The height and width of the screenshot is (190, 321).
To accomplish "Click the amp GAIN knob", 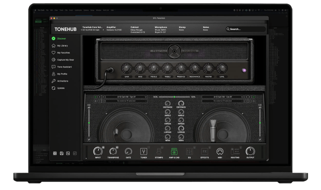I will coord(126,68).
